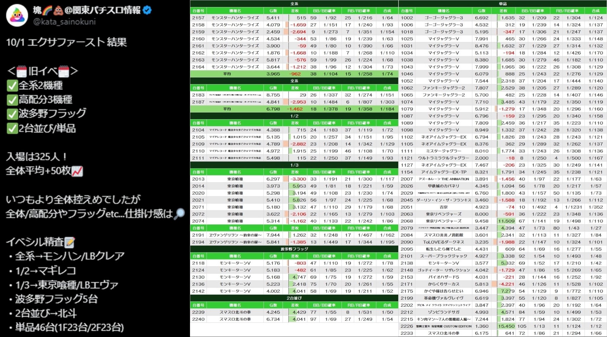Select the 1/3 section header bar
The width and height of the screenshot is (607, 337).
coord(294,165)
